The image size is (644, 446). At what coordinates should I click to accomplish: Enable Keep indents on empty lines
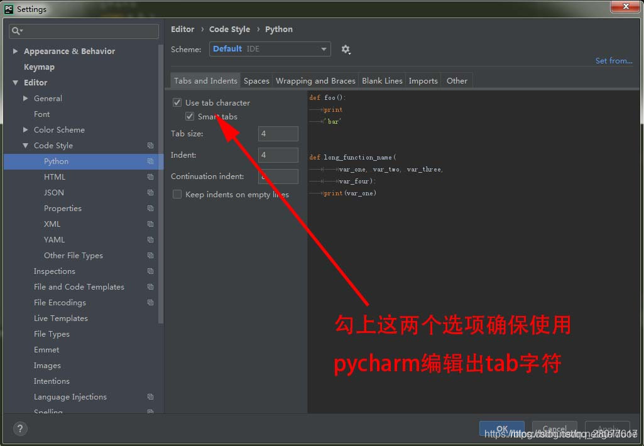click(177, 194)
